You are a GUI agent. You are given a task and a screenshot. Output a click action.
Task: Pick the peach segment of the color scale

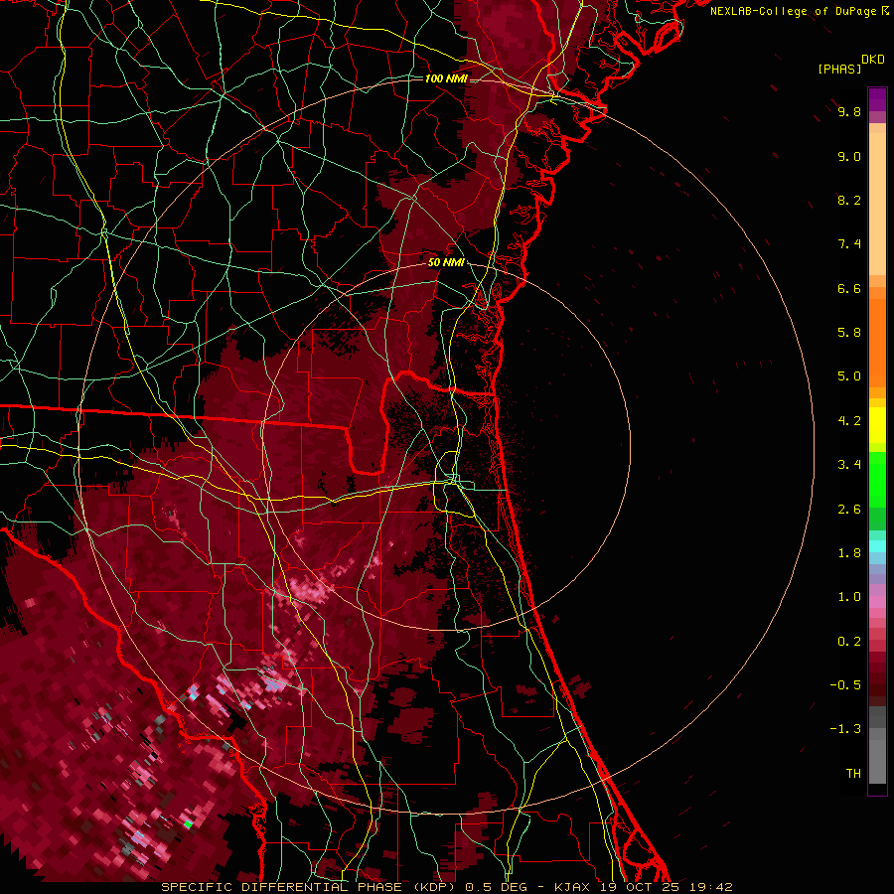click(877, 204)
